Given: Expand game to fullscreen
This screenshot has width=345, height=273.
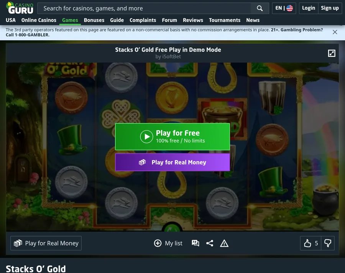Looking at the screenshot, I should 332,53.
